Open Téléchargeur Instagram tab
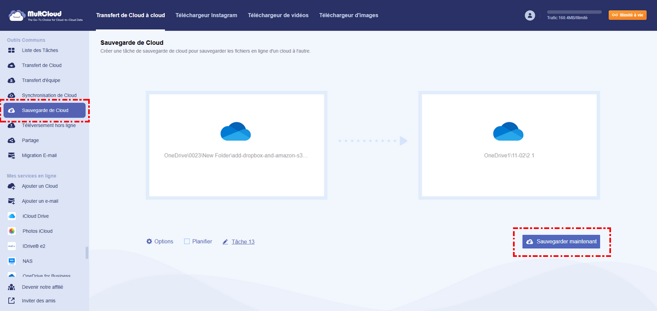The height and width of the screenshot is (311, 657). 206,15
